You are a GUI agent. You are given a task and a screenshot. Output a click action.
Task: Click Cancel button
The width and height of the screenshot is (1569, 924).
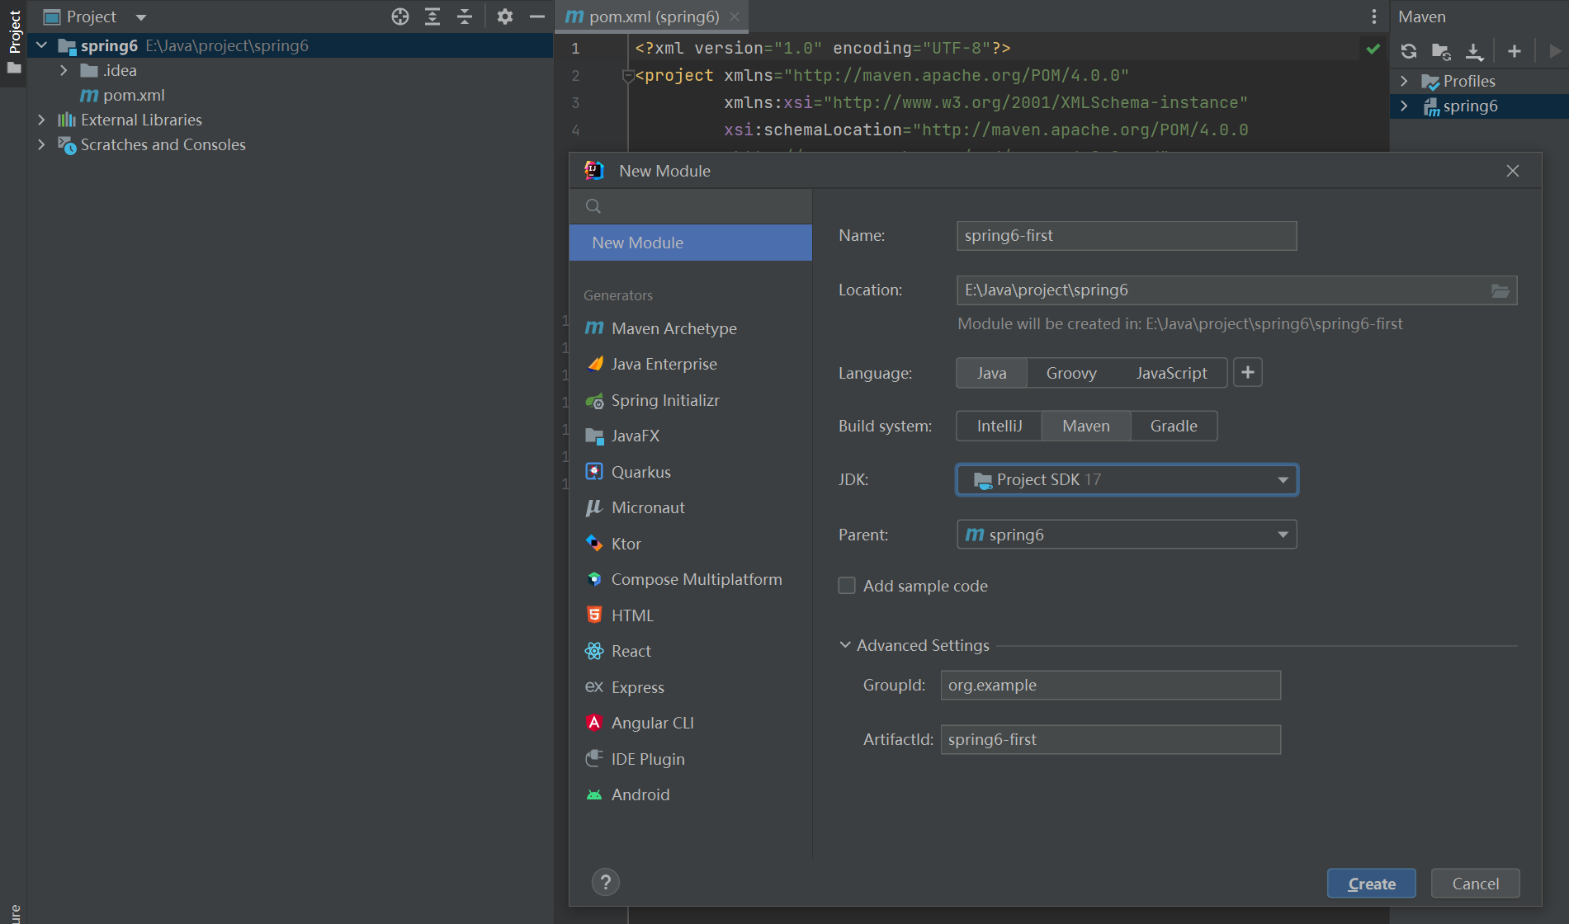[x=1476, y=884]
